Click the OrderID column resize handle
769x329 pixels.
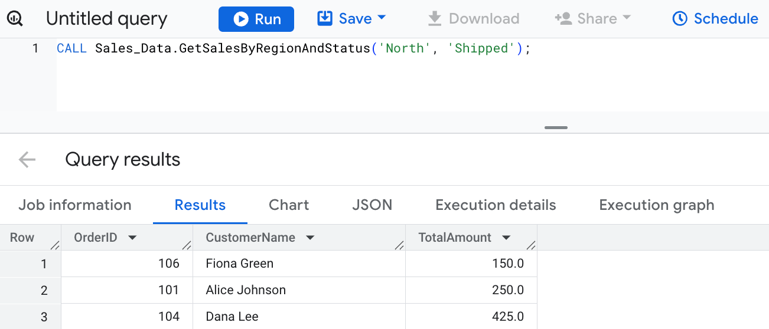point(187,245)
